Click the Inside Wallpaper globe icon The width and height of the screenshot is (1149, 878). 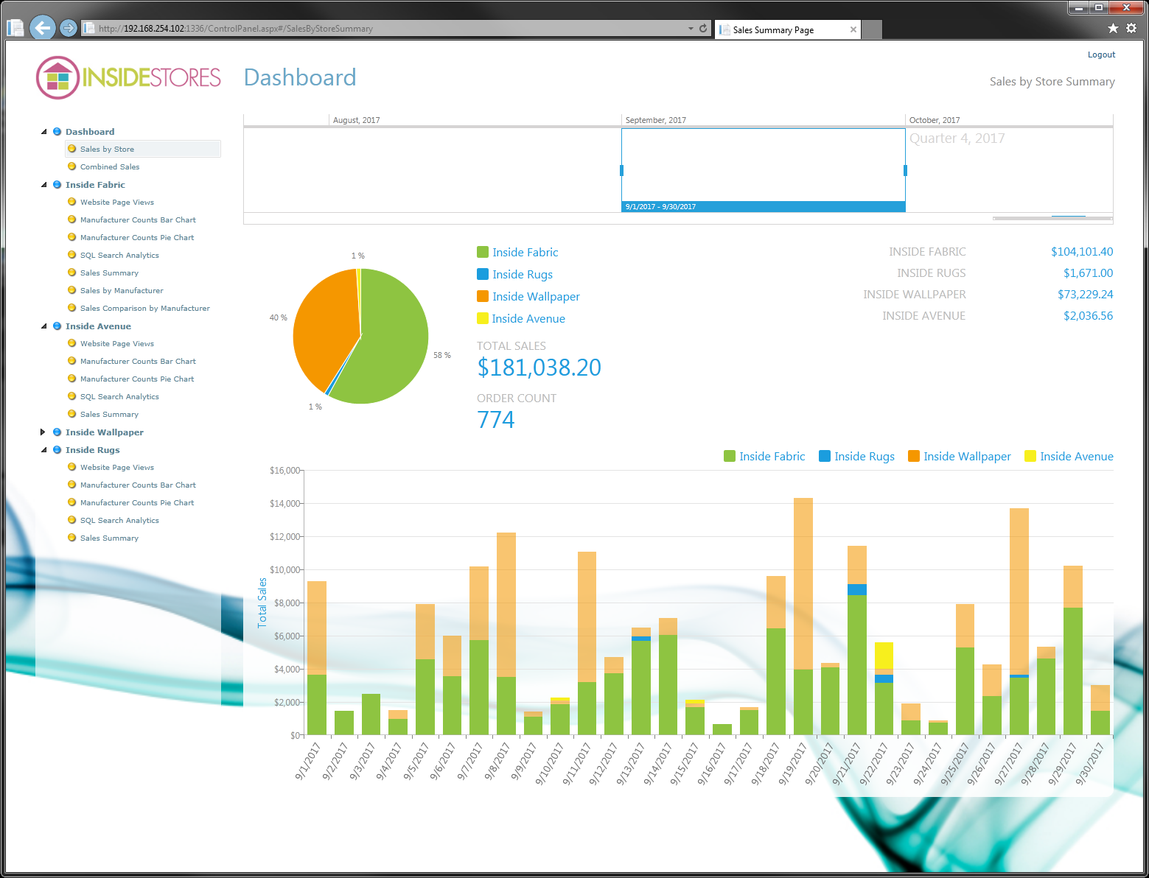[x=57, y=432]
